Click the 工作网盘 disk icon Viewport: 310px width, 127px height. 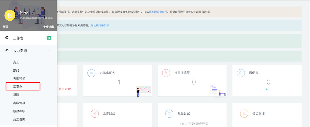pos(95,114)
